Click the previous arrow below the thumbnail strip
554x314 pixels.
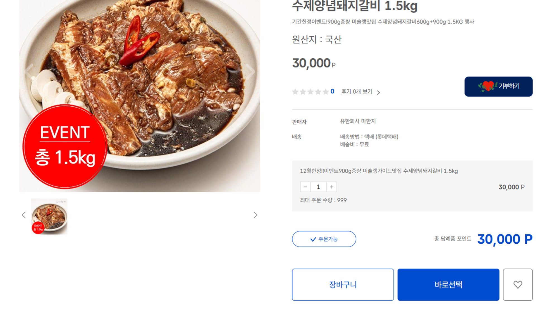pyautogui.click(x=24, y=215)
